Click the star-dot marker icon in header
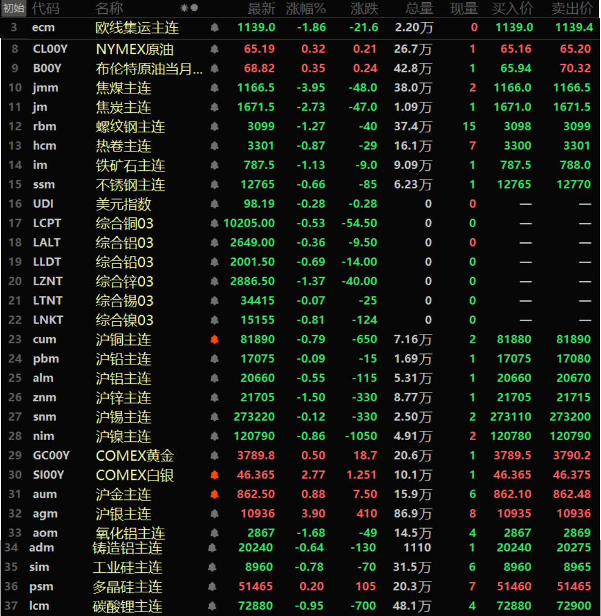601x616 pixels. click(x=189, y=8)
